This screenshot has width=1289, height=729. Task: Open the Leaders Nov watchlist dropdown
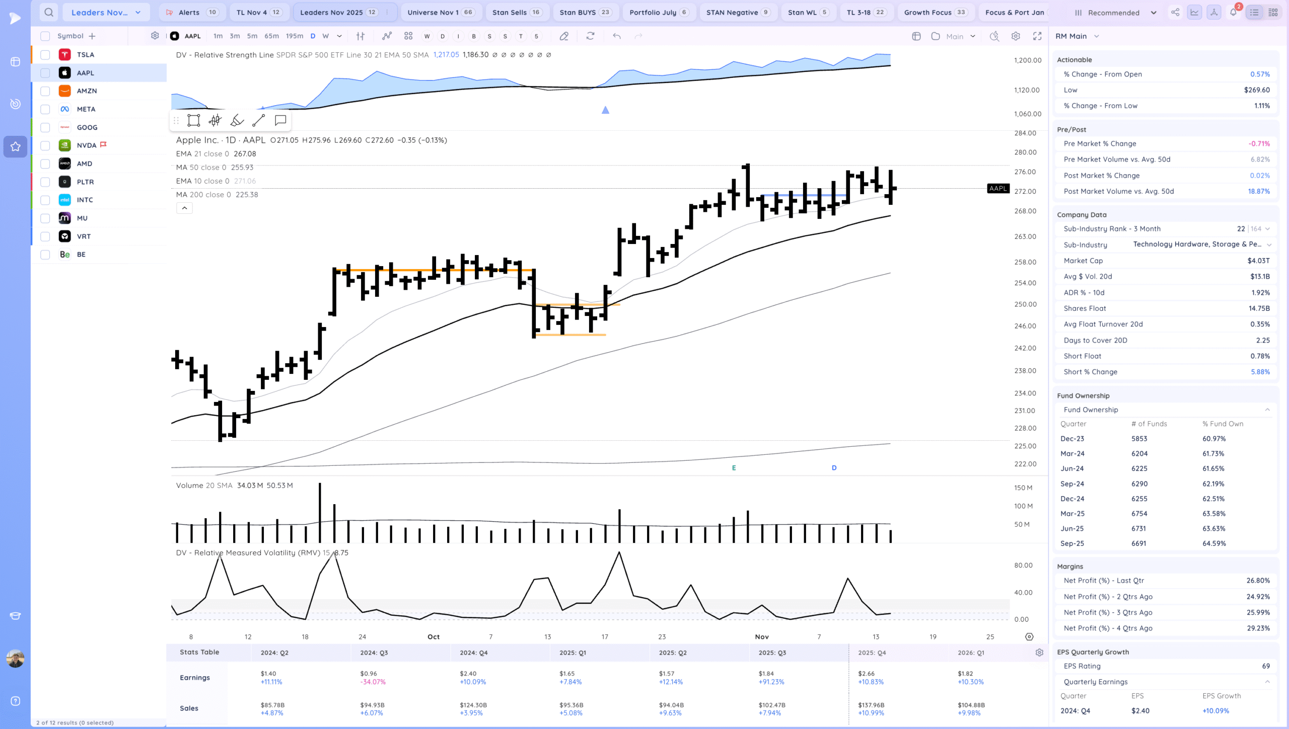(x=106, y=13)
